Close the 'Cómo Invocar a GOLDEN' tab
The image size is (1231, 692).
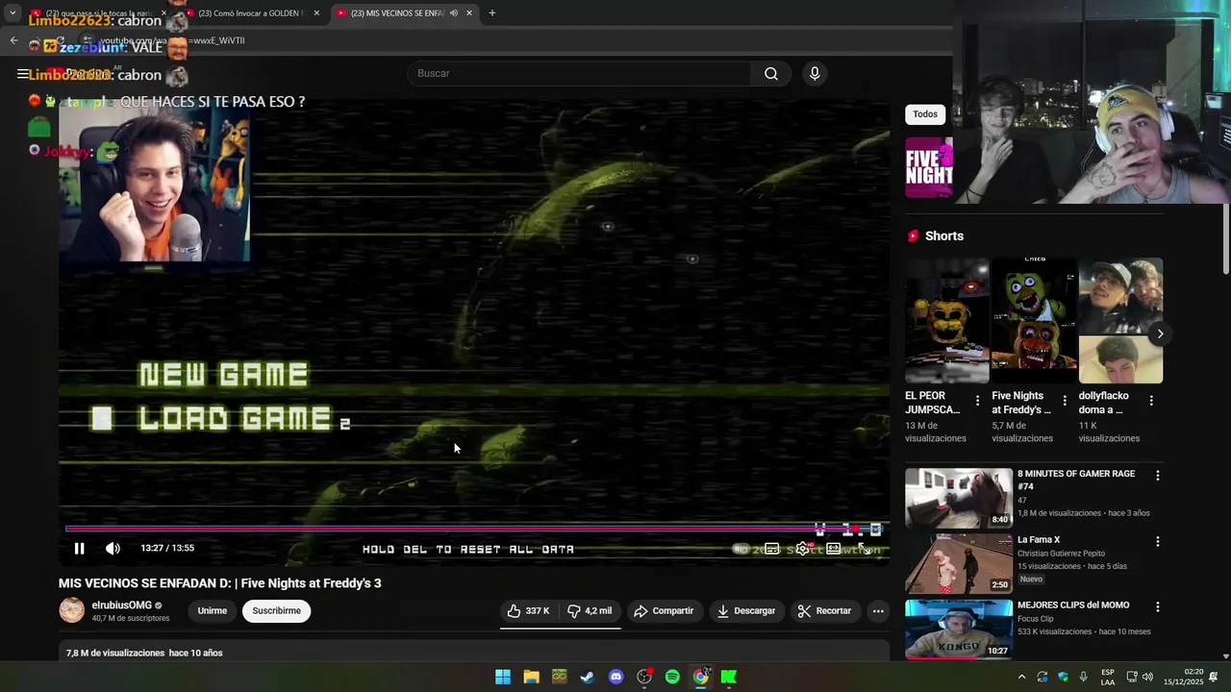[x=316, y=13]
